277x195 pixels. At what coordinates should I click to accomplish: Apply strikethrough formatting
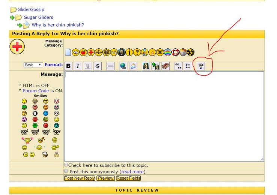tap(98, 66)
